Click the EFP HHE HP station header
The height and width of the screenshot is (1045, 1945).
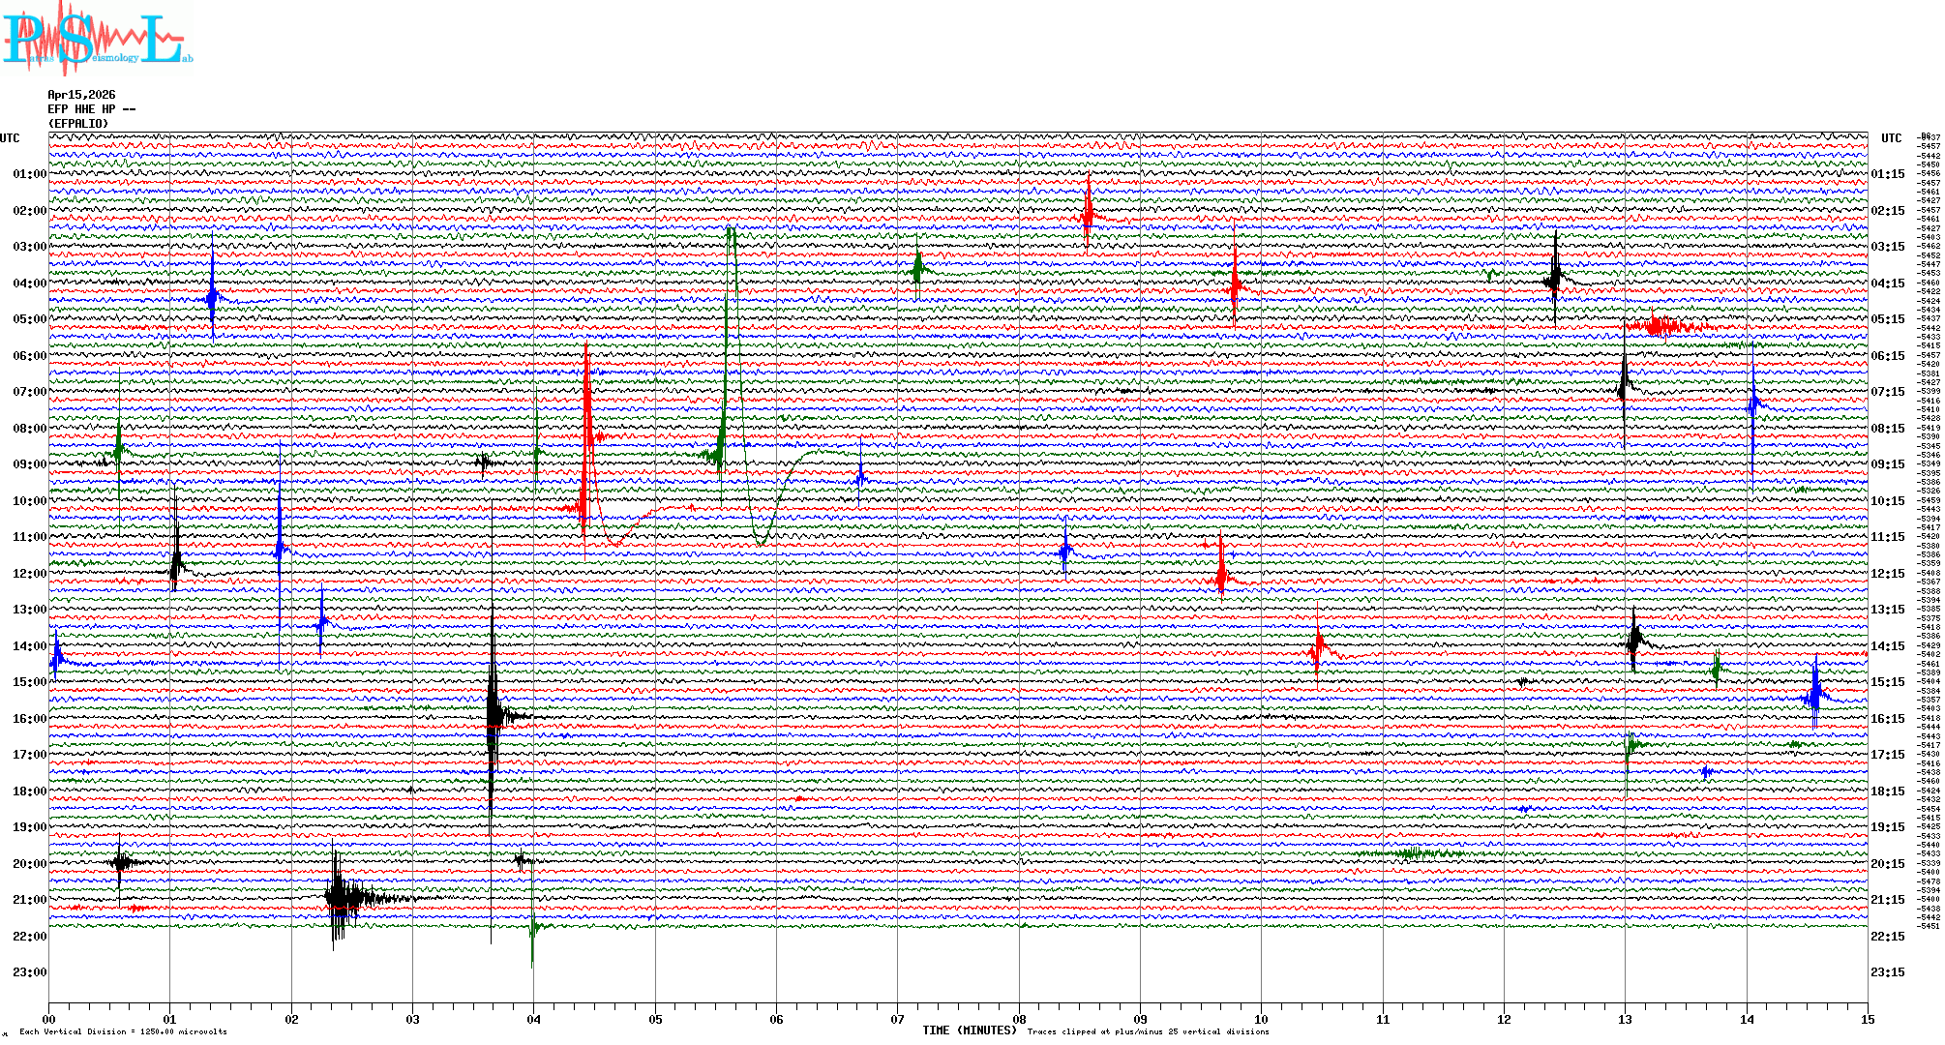tap(91, 109)
